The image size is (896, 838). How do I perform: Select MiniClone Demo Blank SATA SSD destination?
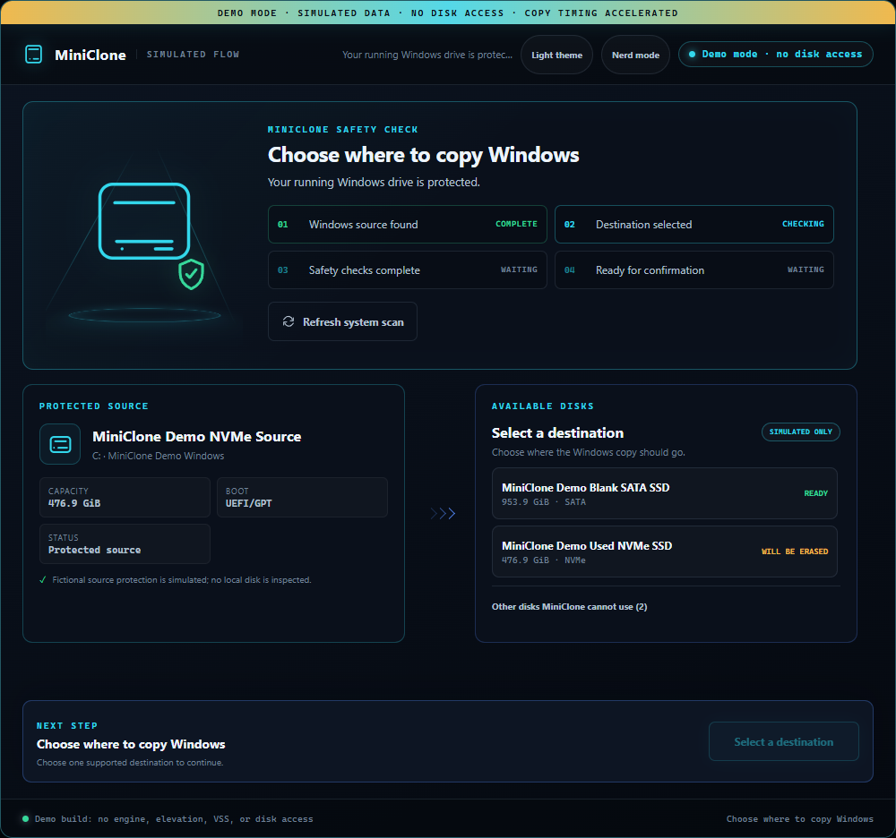(665, 493)
